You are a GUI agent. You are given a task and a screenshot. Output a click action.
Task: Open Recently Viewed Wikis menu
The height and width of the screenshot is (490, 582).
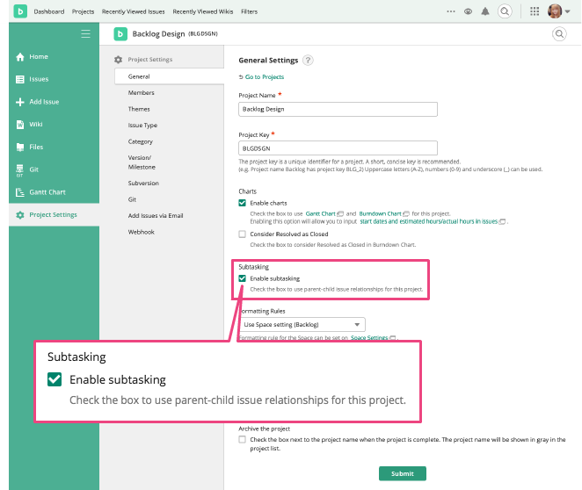coord(203,11)
